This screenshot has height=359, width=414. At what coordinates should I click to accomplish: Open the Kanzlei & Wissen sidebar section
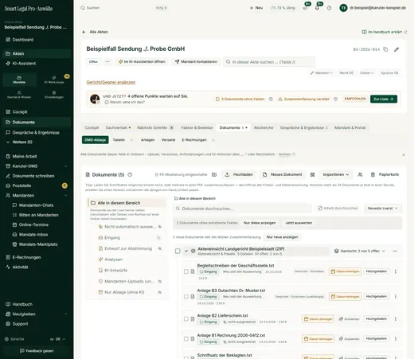(19, 95)
